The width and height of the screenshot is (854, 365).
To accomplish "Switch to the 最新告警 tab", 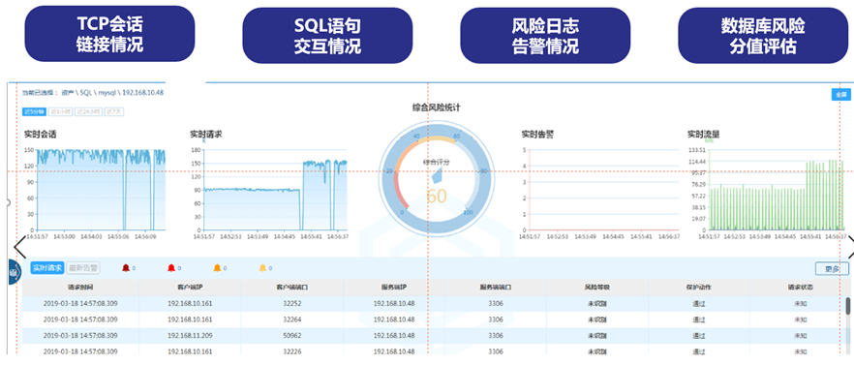I will 83,268.
